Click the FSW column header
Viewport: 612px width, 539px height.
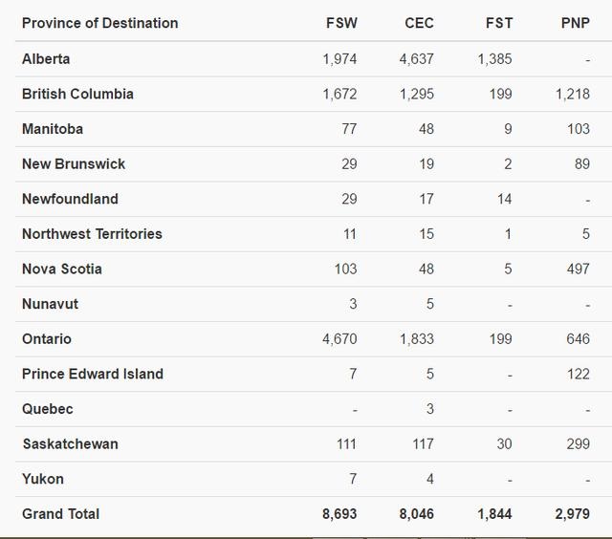[341, 23]
